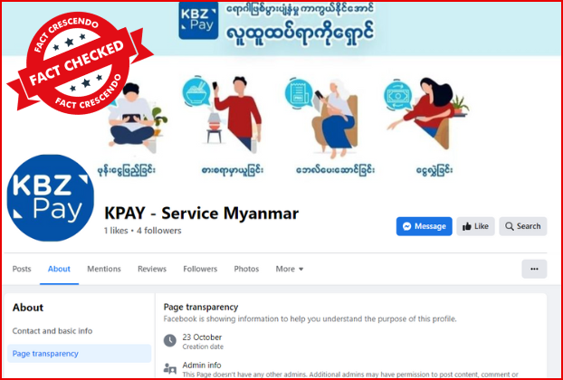This screenshot has height=380, width=563.
Task: Open the three-dots page options menu
Action: [x=534, y=269]
